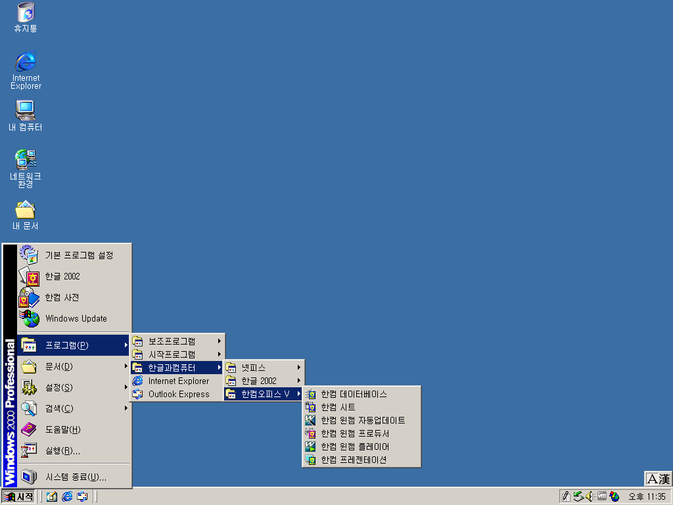Click the Outlook Express icon in Programs menu
Image resolution: width=673 pixels, height=505 pixels.
click(x=138, y=395)
